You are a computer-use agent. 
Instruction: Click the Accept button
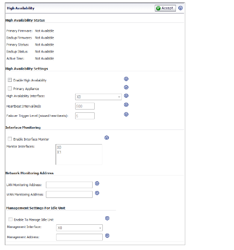[x=165, y=8]
